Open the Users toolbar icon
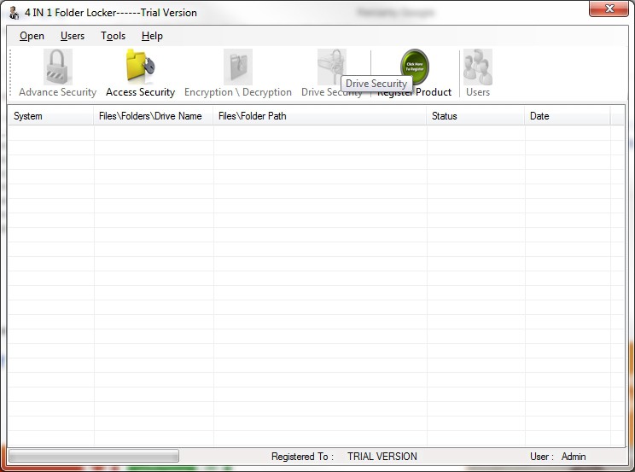635x472 pixels. [x=478, y=67]
